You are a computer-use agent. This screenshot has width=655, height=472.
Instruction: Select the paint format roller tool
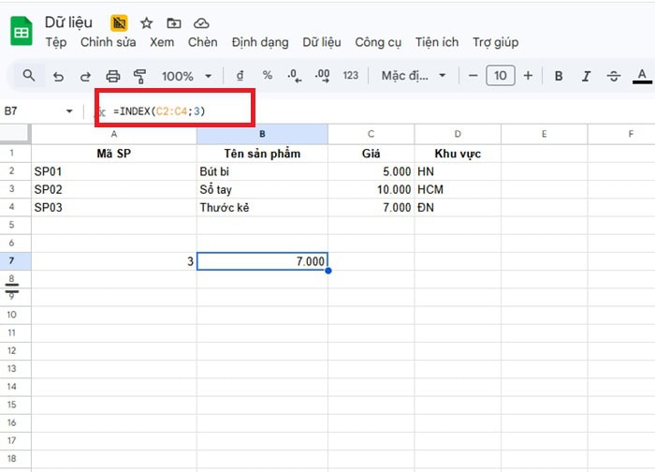[x=140, y=76]
